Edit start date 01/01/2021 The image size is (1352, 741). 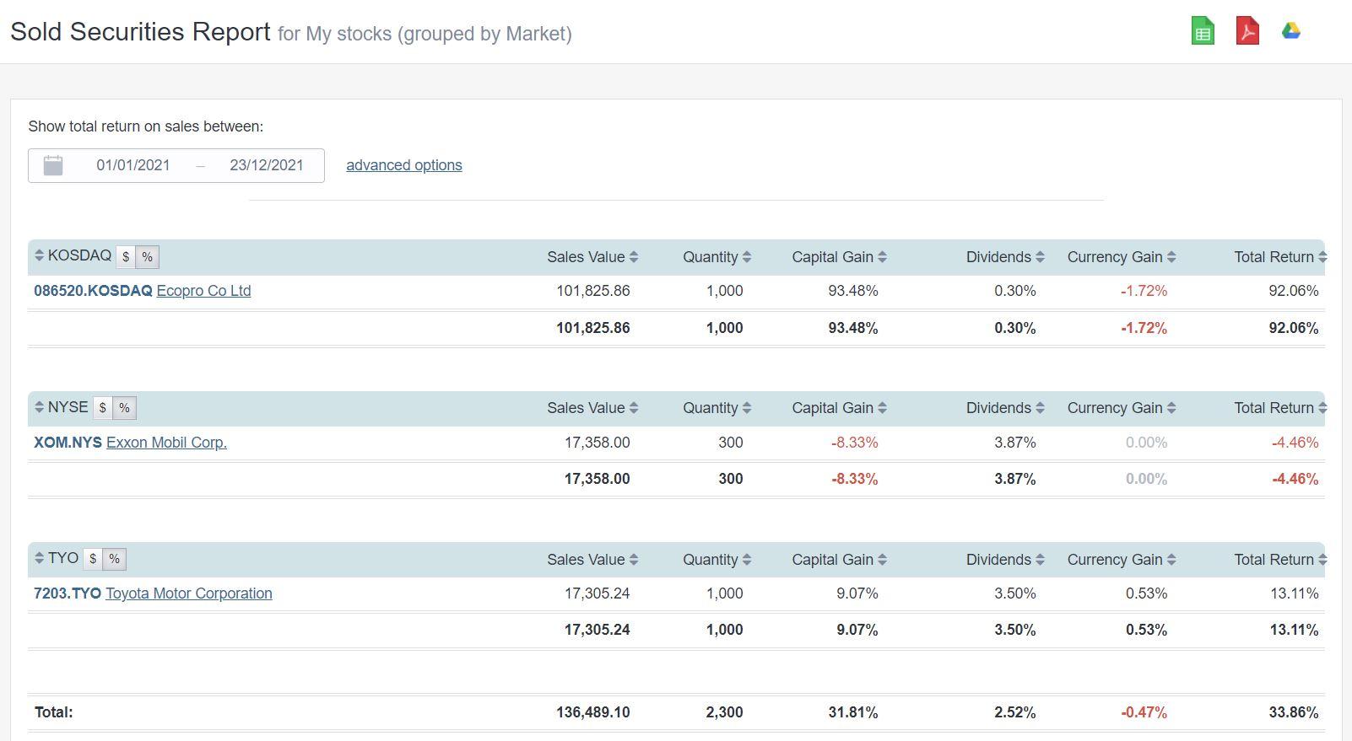(133, 165)
